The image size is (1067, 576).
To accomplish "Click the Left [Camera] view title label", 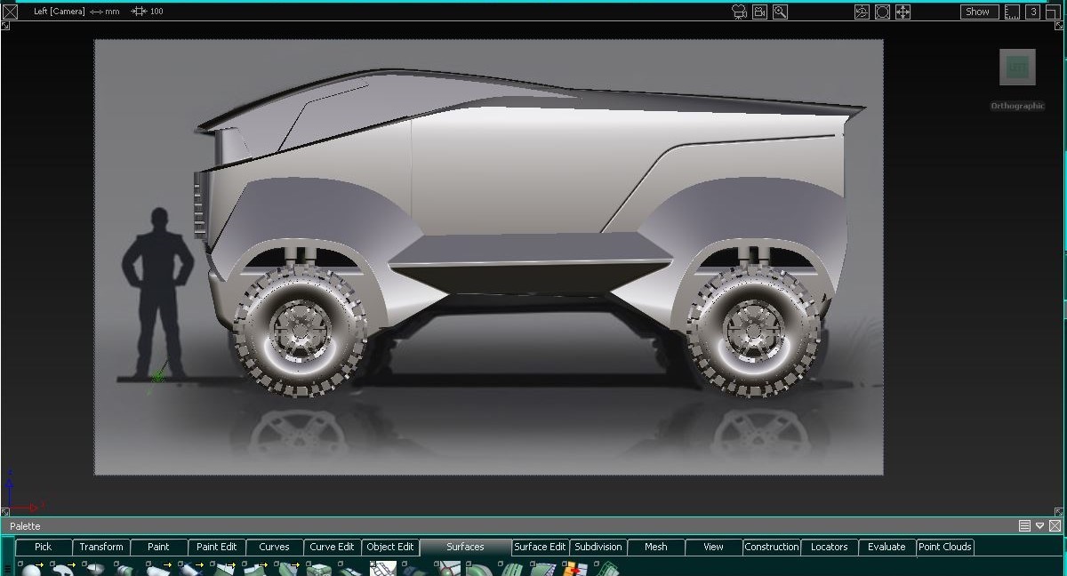I will [59, 12].
